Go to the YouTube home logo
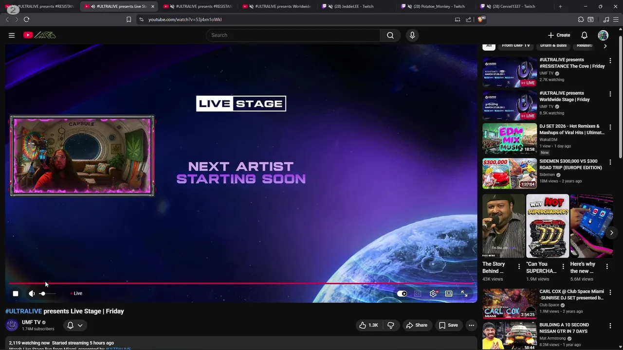This screenshot has height=350, width=623. coord(39,35)
